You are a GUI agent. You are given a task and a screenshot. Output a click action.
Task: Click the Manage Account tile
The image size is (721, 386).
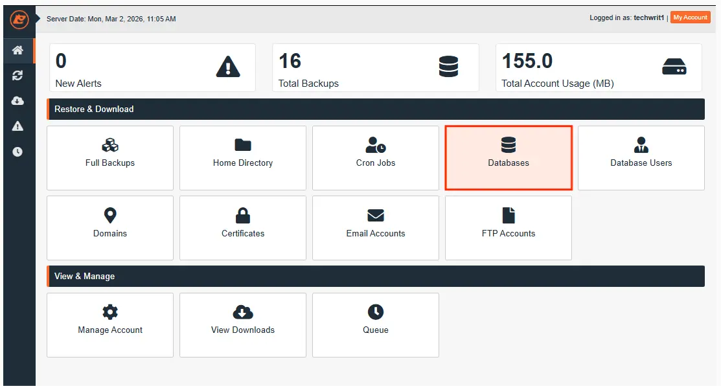point(110,324)
